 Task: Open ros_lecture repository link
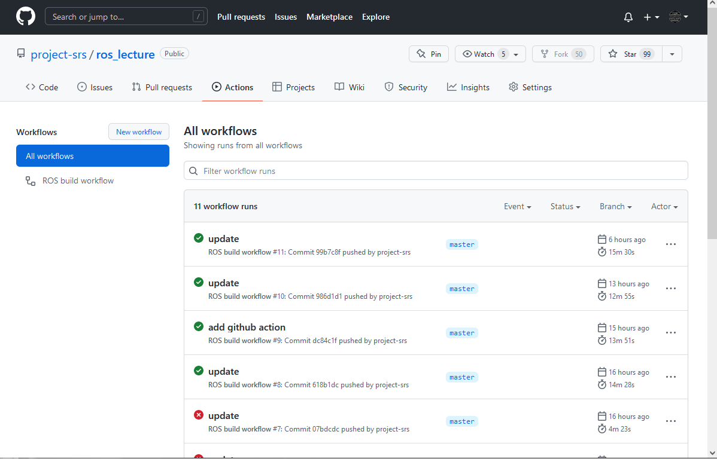(x=125, y=54)
